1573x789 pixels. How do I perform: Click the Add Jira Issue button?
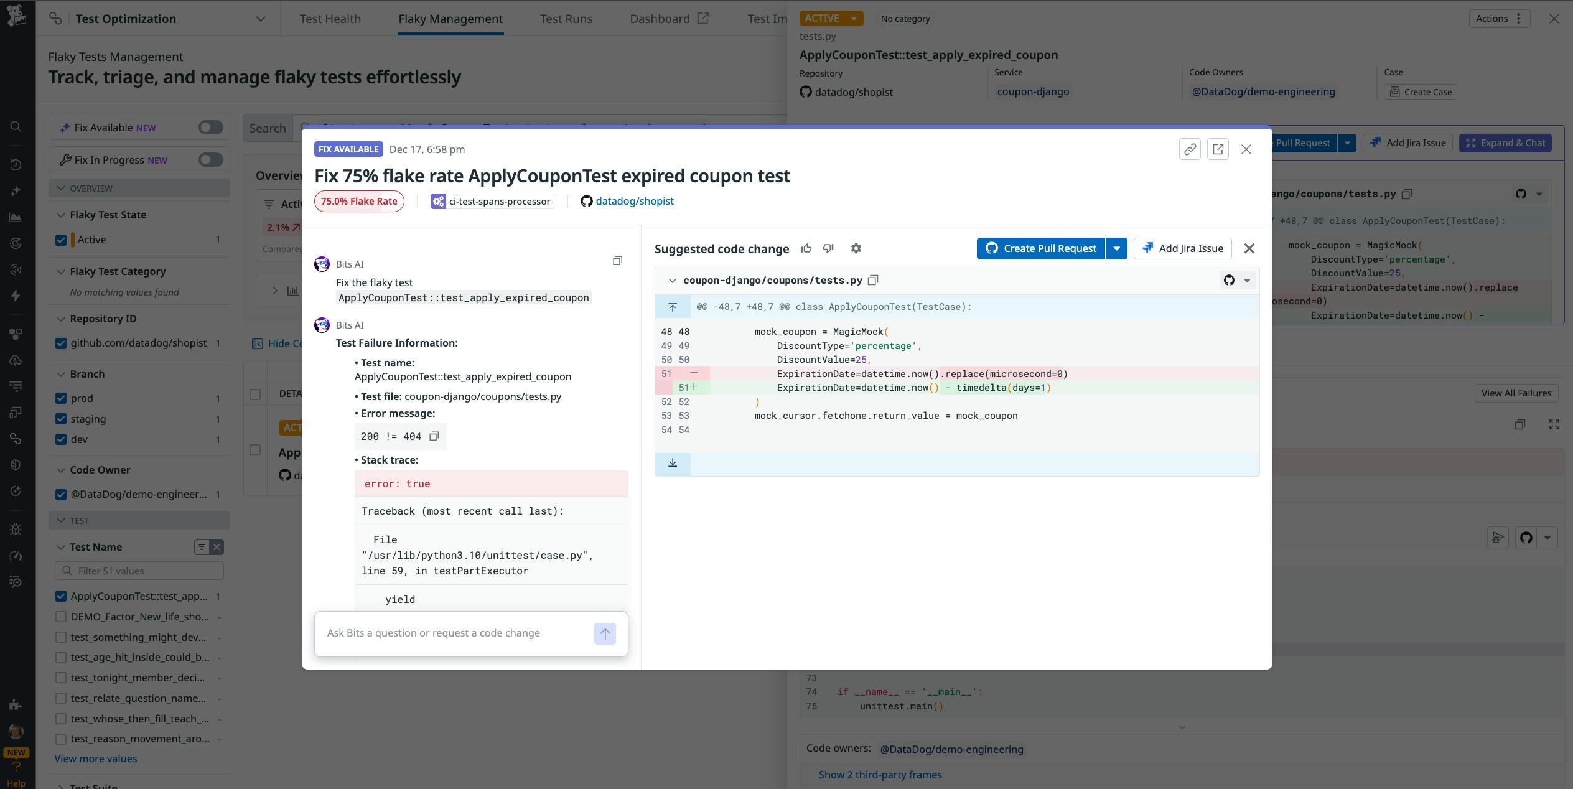1182,248
